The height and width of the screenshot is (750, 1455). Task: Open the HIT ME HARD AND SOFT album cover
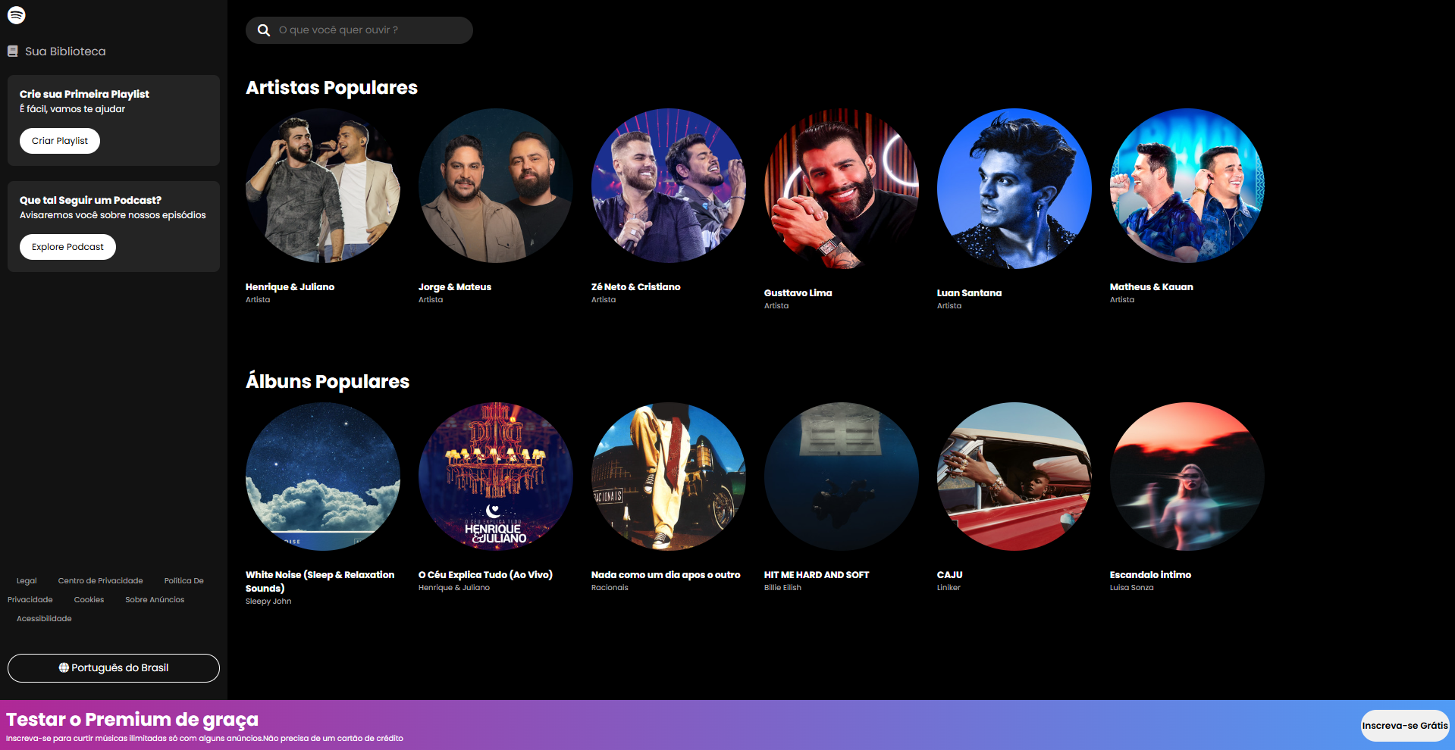(x=842, y=477)
